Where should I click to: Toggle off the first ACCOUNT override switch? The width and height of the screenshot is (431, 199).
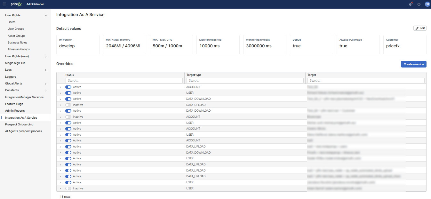68,87
